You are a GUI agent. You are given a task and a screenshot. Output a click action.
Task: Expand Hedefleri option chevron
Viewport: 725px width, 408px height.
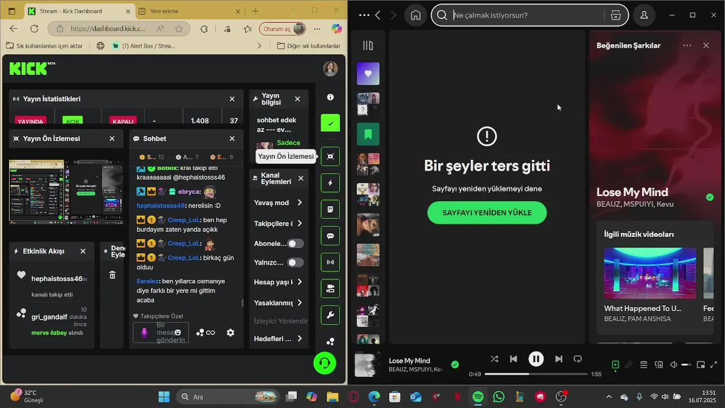(300, 339)
